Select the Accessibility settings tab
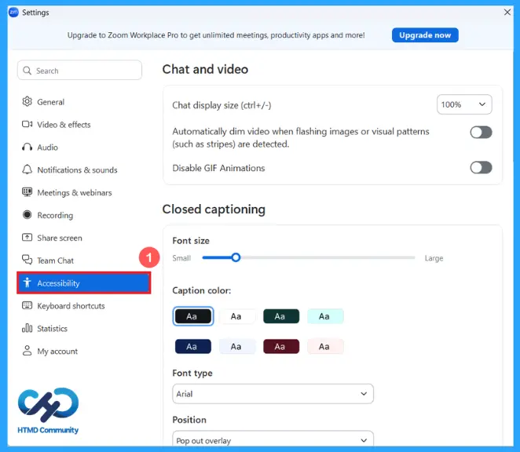Viewport: 520px width, 452px height. (x=84, y=283)
